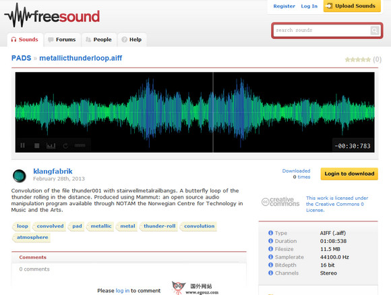Click the atmosphere tag
Image resolution: width=391 pixels, height=295 pixels.
(32, 238)
